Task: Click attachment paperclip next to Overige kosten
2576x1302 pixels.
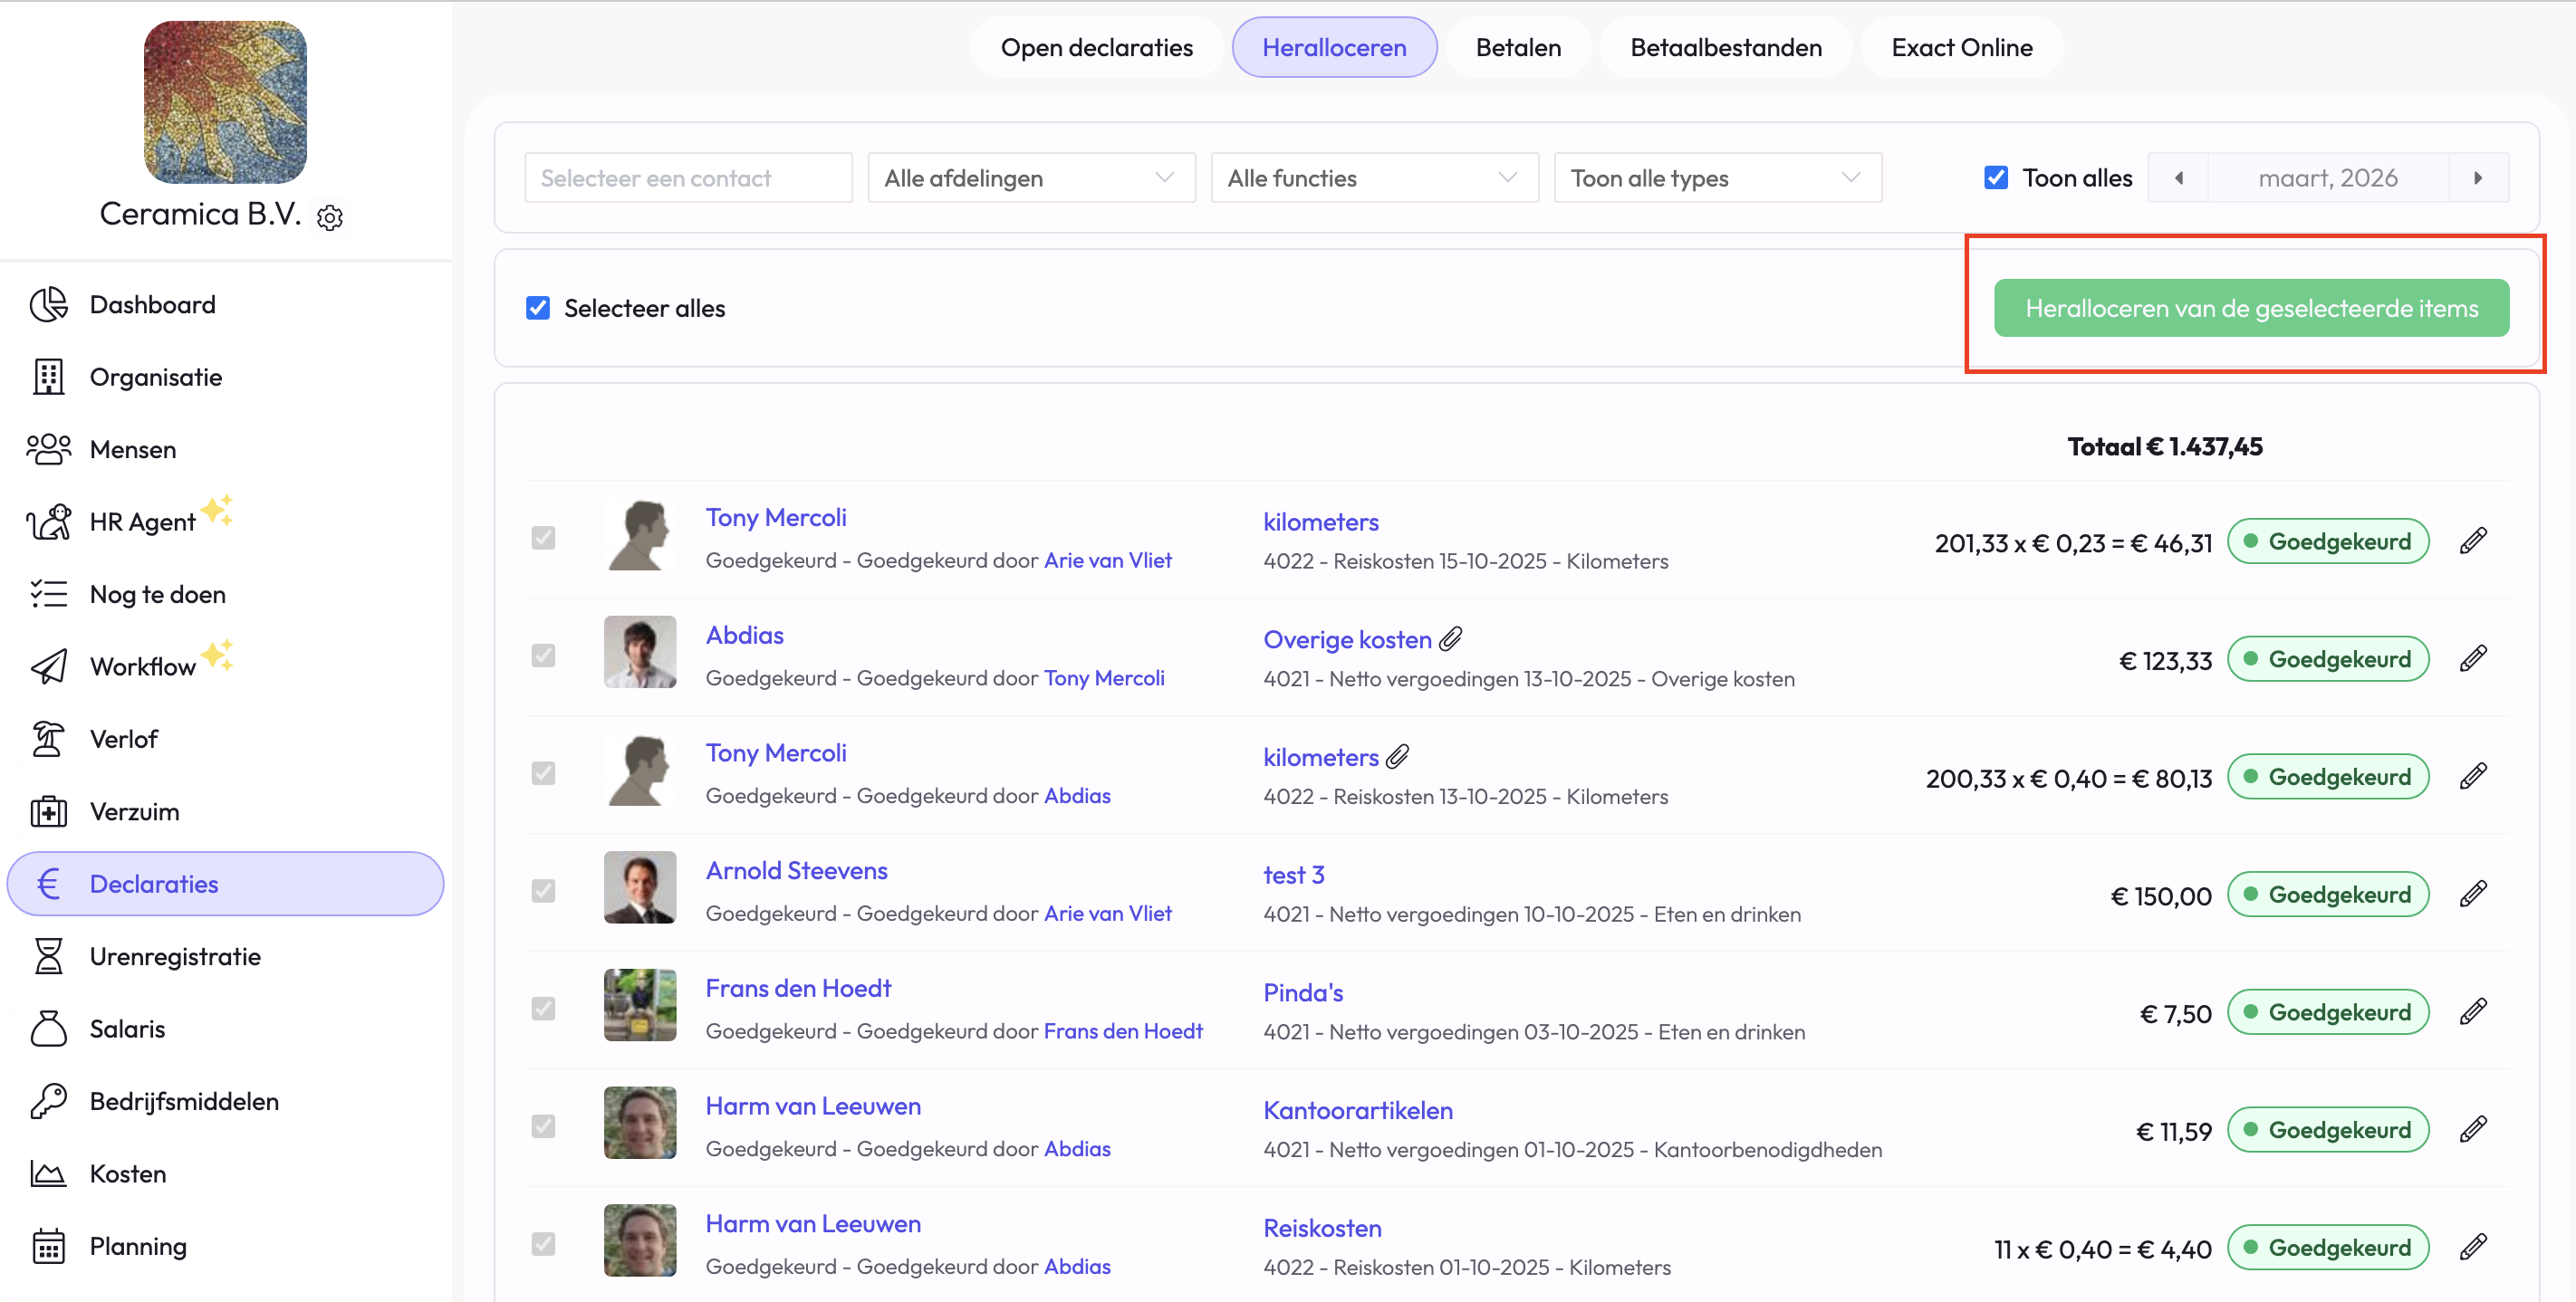Action: 1451,638
